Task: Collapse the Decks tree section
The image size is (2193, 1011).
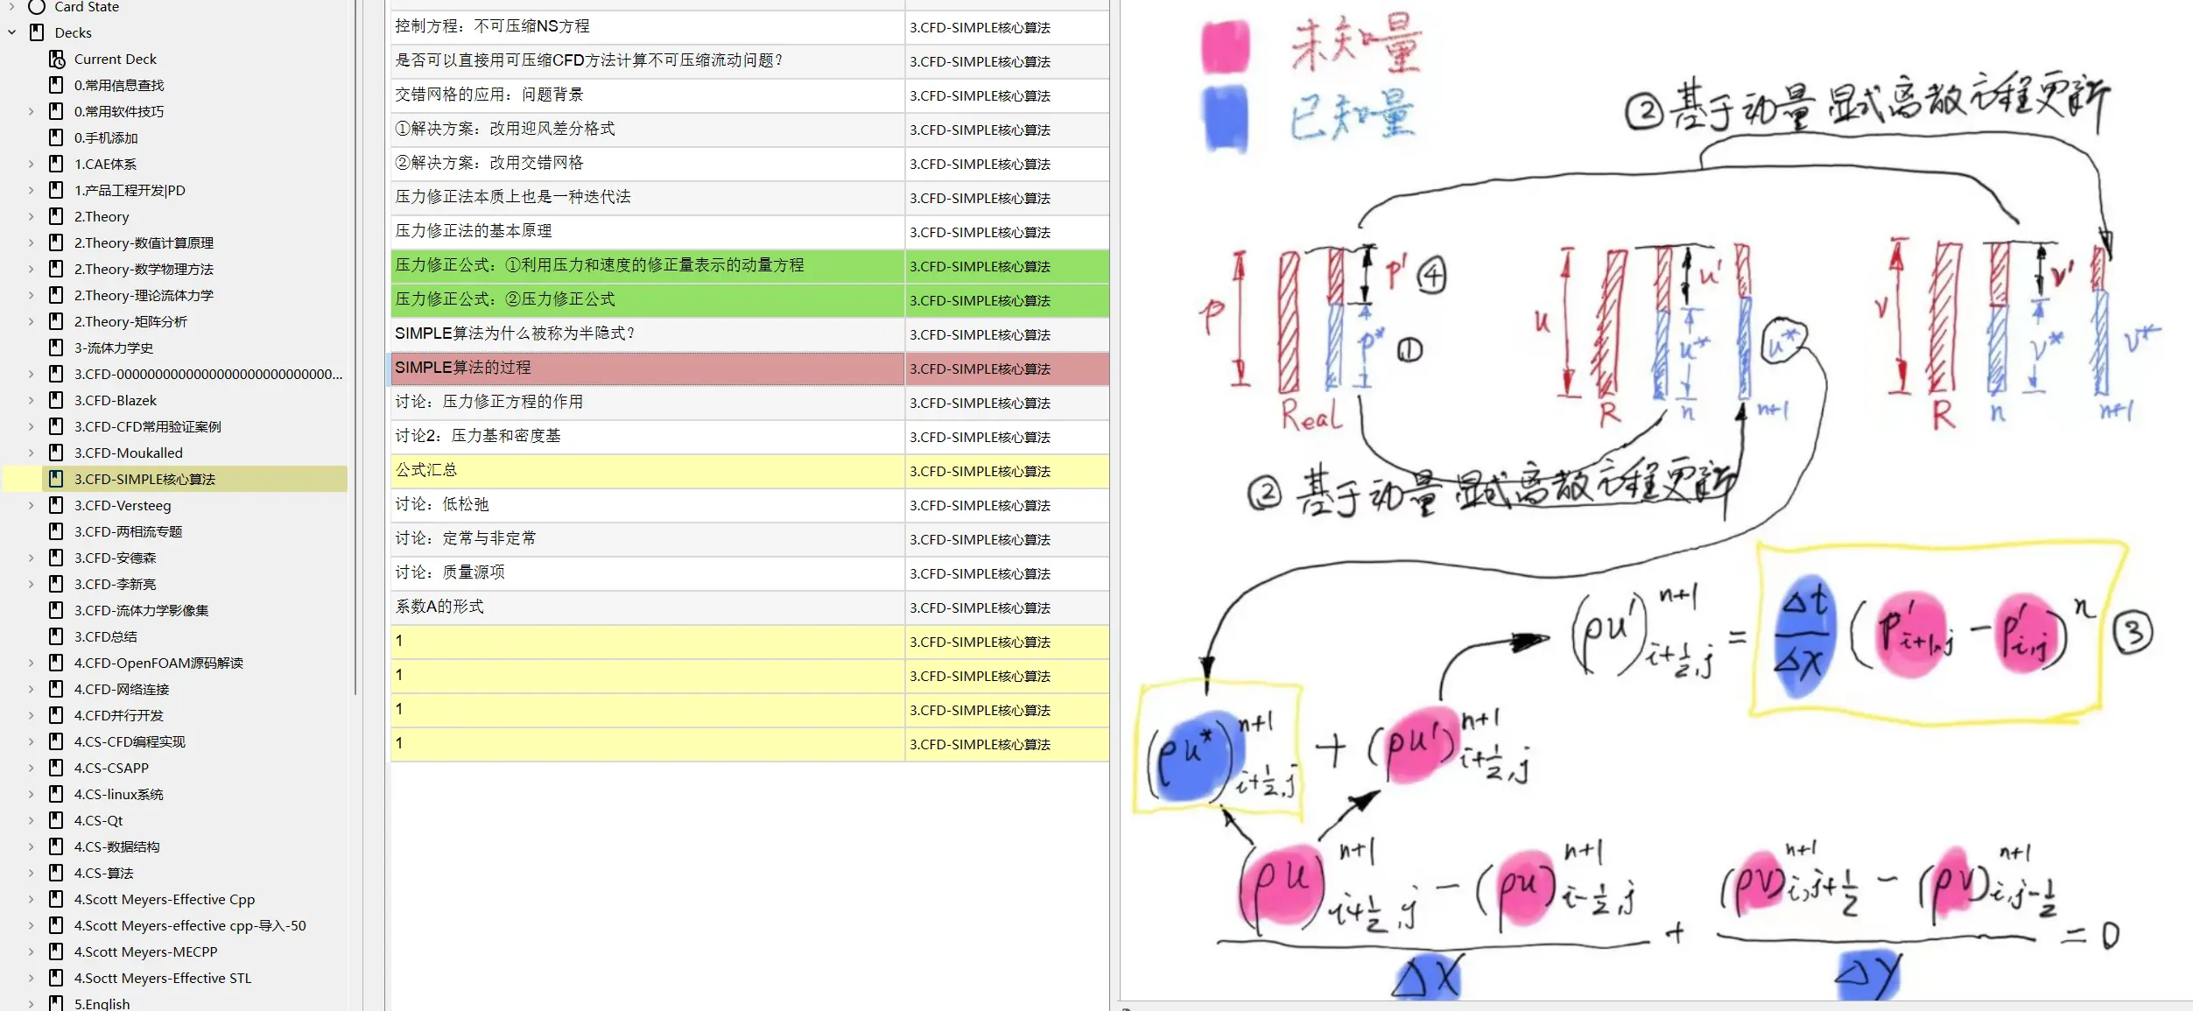Action: click(x=12, y=32)
